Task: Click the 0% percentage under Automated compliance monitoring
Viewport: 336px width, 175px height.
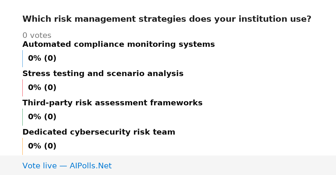Action: (x=35, y=59)
